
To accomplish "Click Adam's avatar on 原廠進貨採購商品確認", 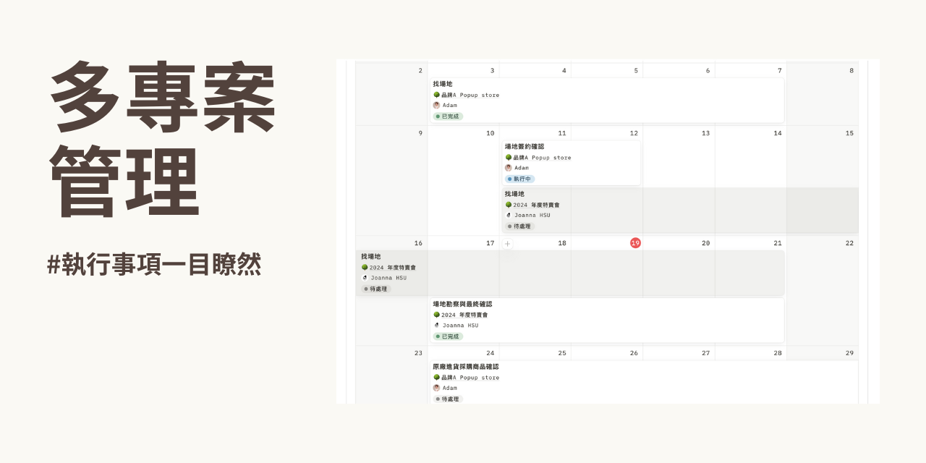I will point(436,388).
